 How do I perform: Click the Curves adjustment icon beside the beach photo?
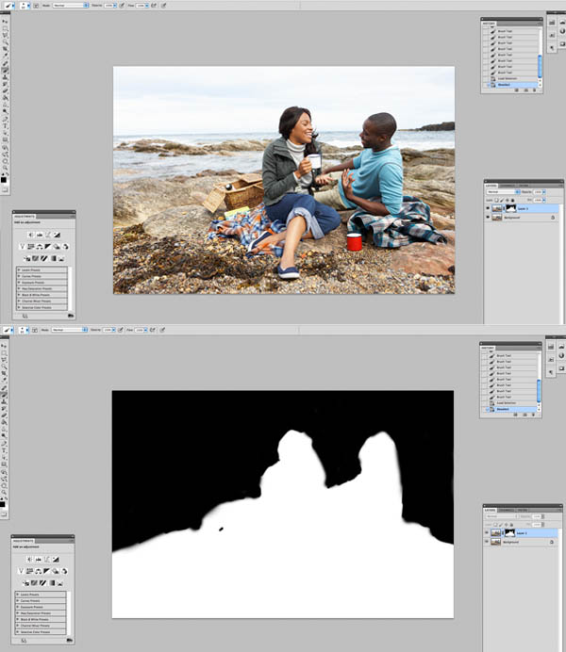click(47, 234)
